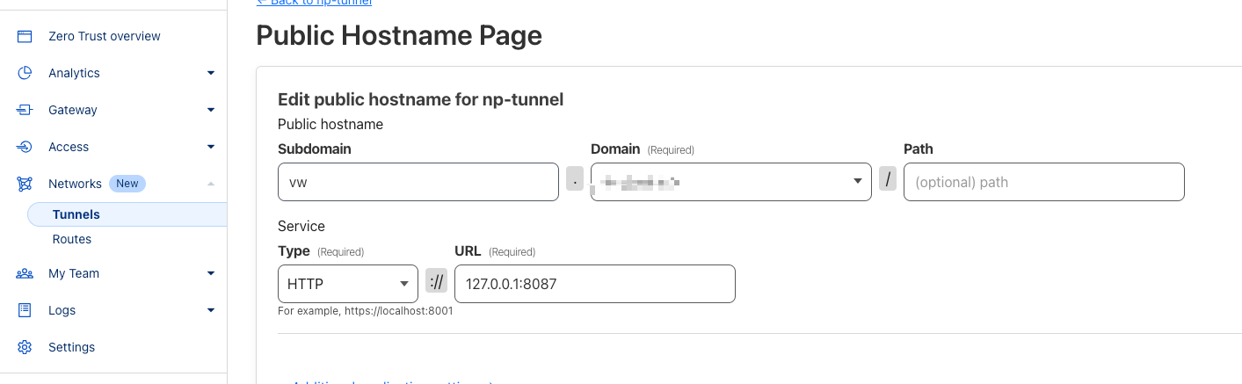
Task: Click the Gateway sidebar icon
Action: tap(25, 110)
